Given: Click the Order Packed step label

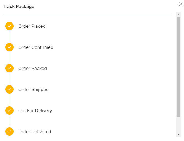Looking at the screenshot, I should tap(32, 69).
